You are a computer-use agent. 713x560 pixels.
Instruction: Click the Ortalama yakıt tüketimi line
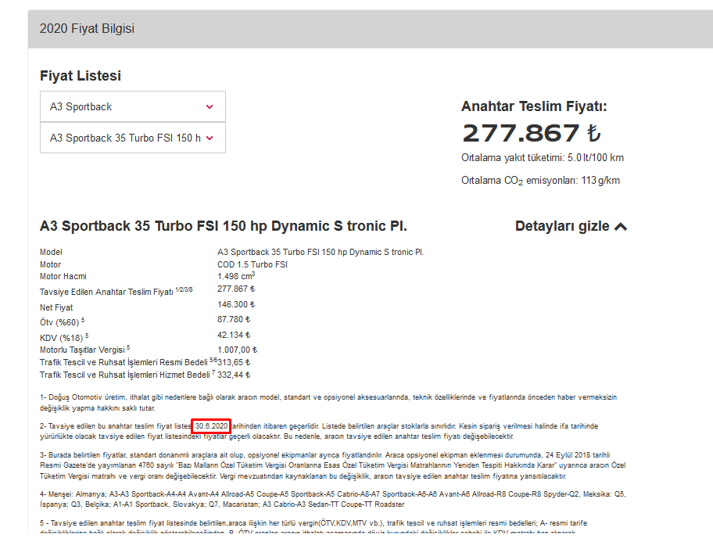(543, 158)
